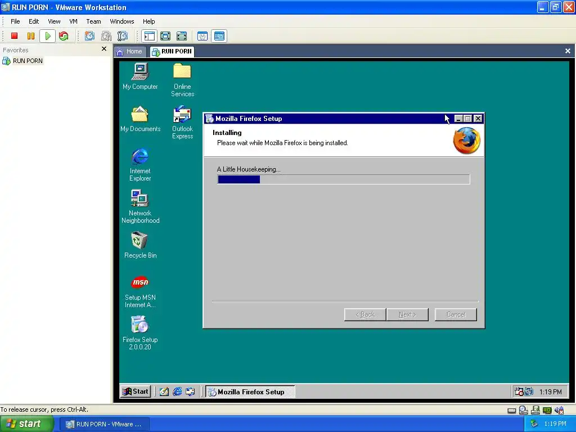Click the installation progress bar
This screenshot has height=432, width=576.
coord(344,179)
